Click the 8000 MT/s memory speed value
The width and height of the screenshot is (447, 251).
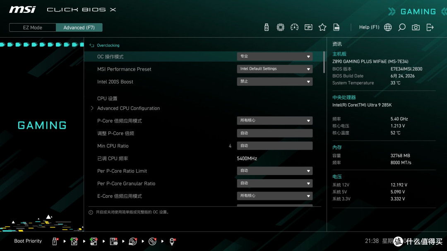(x=401, y=163)
